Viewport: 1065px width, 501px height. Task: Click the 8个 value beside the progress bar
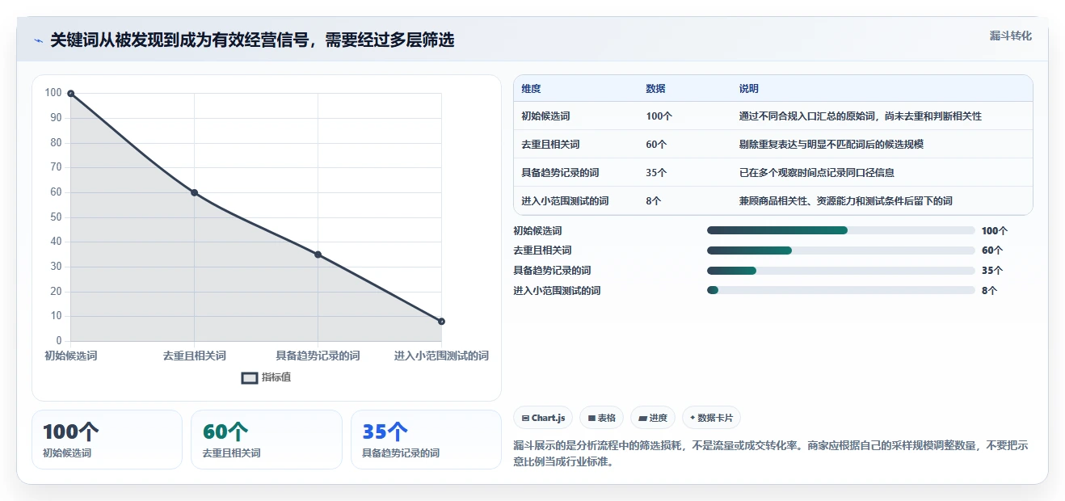989,290
